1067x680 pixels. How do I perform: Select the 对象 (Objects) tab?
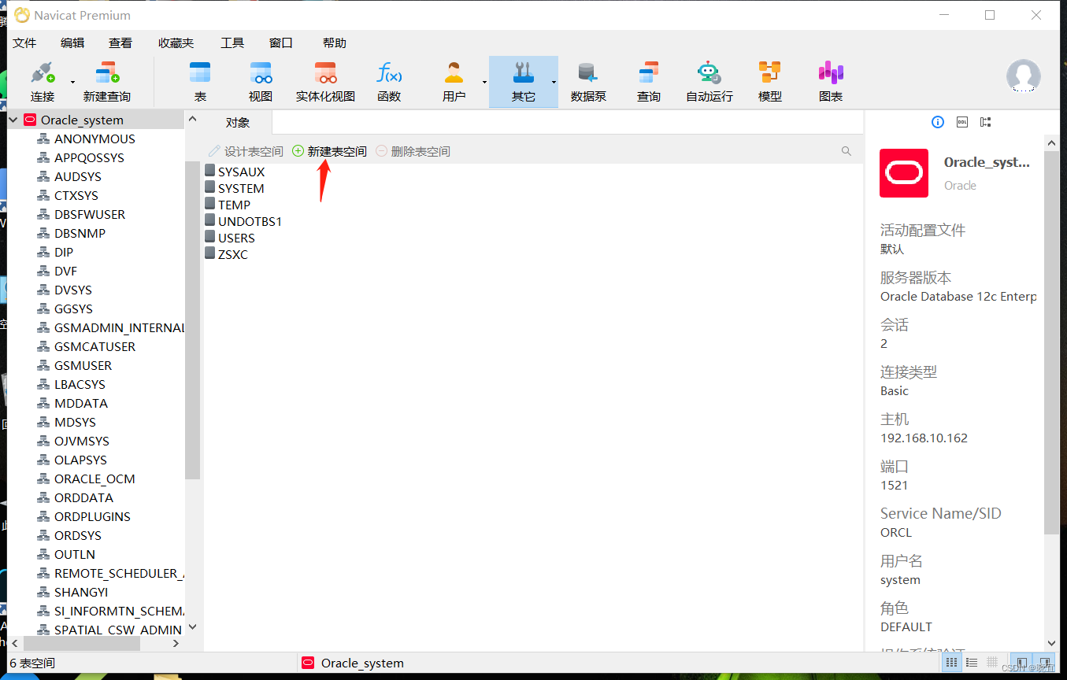(238, 122)
